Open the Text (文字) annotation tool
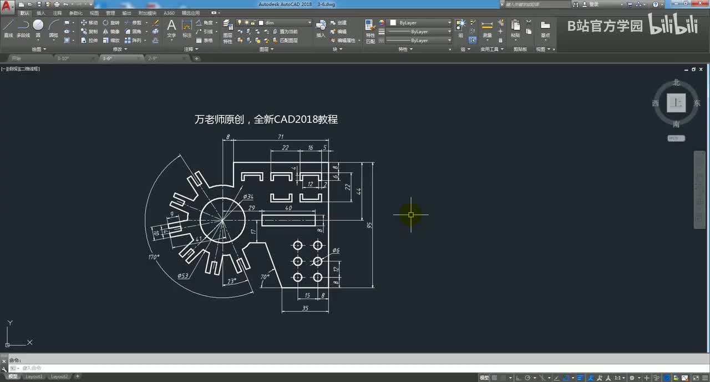 171,28
